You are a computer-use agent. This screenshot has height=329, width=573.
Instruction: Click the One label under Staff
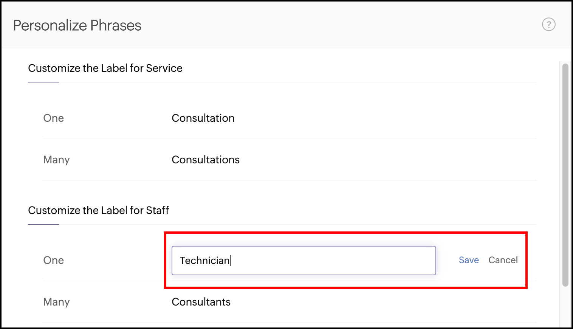(x=54, y=260)
